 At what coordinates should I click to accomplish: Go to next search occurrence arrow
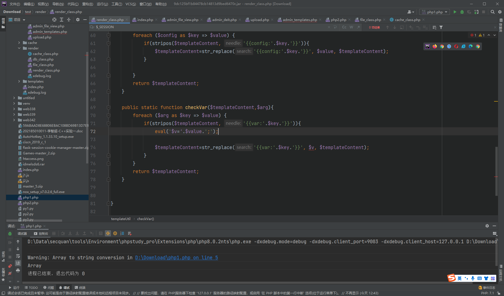395,27
